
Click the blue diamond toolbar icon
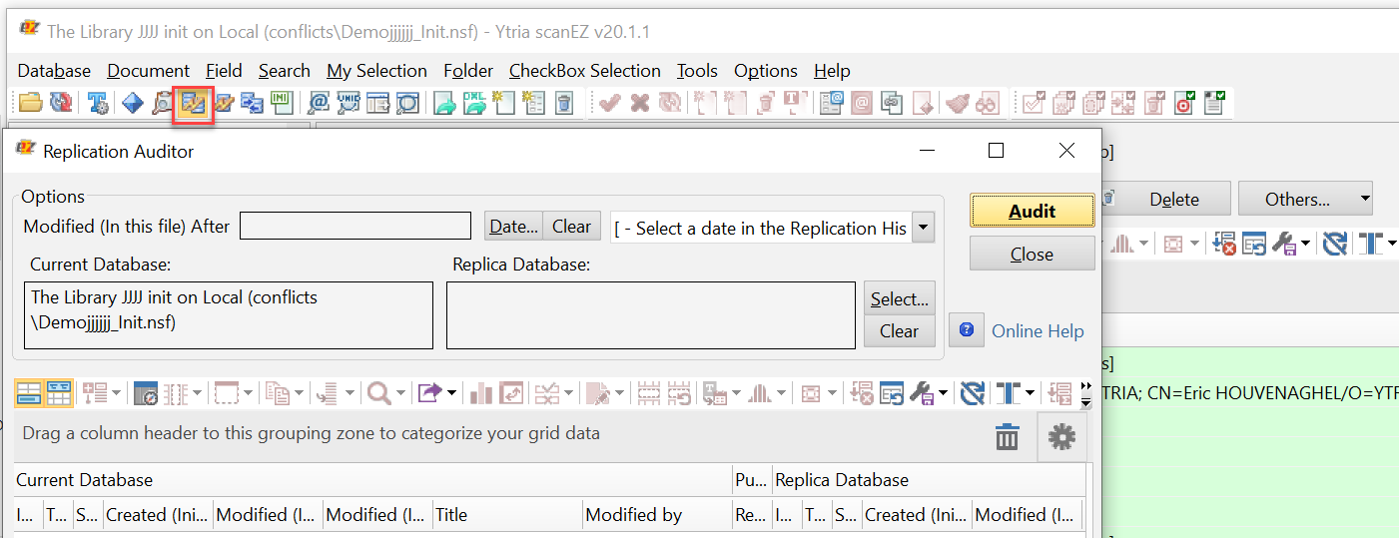[x=132, y=103]
